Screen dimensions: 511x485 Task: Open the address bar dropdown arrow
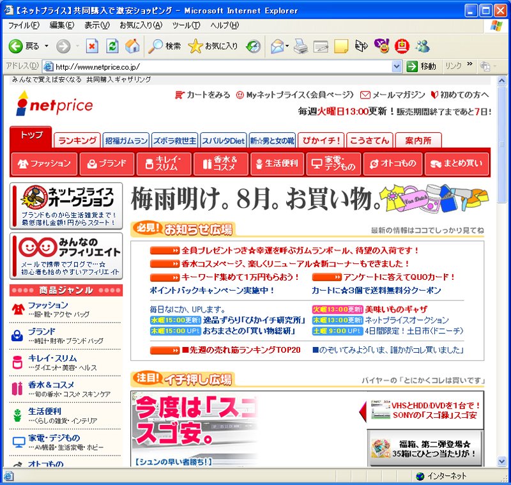pos(397,67)
